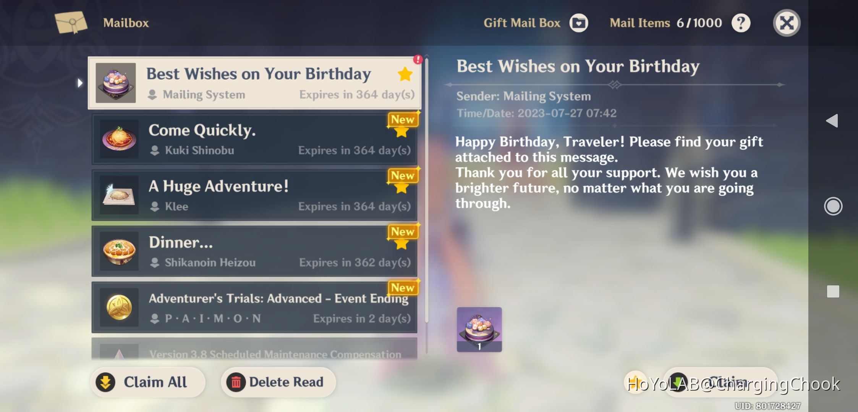Image resolution: width=858 pixels, height=412 pixels.
Task: Open Dinner... mail from Shikanoin Heizou
Action: point(254,251)
